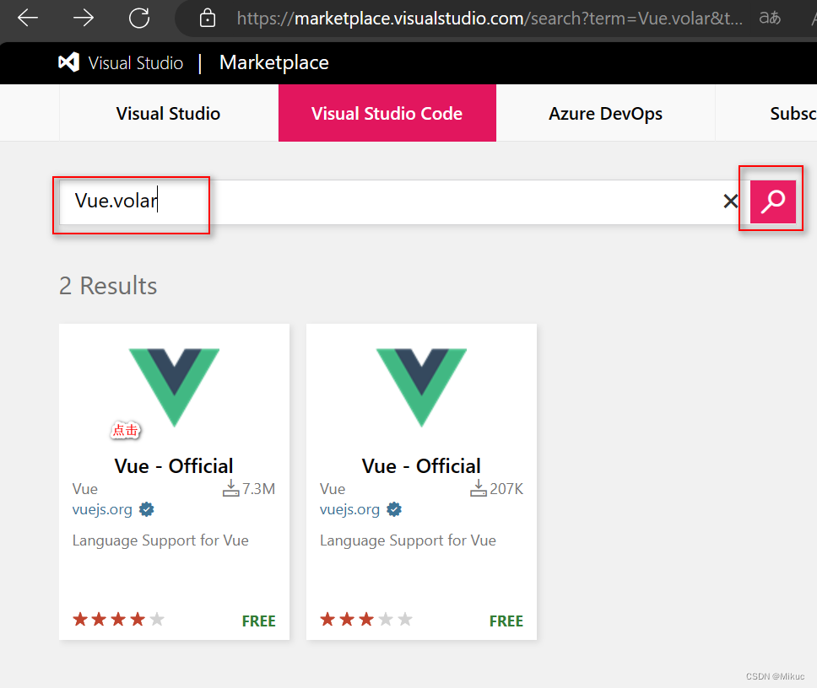Click the Language Support for Vue text in the 7.3M card

click(160, 540)
